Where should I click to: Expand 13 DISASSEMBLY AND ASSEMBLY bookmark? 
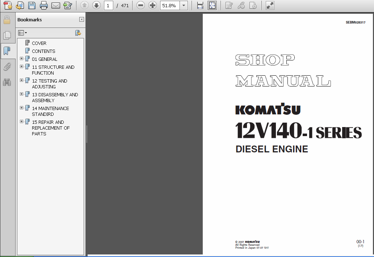point(21,94)
